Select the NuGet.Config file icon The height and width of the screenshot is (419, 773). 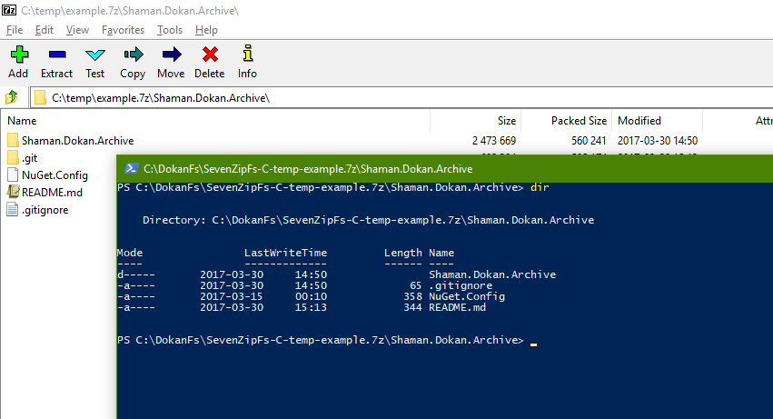(13, 175)
